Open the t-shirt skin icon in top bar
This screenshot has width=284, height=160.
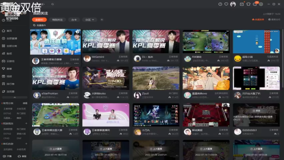pos(248,4)
